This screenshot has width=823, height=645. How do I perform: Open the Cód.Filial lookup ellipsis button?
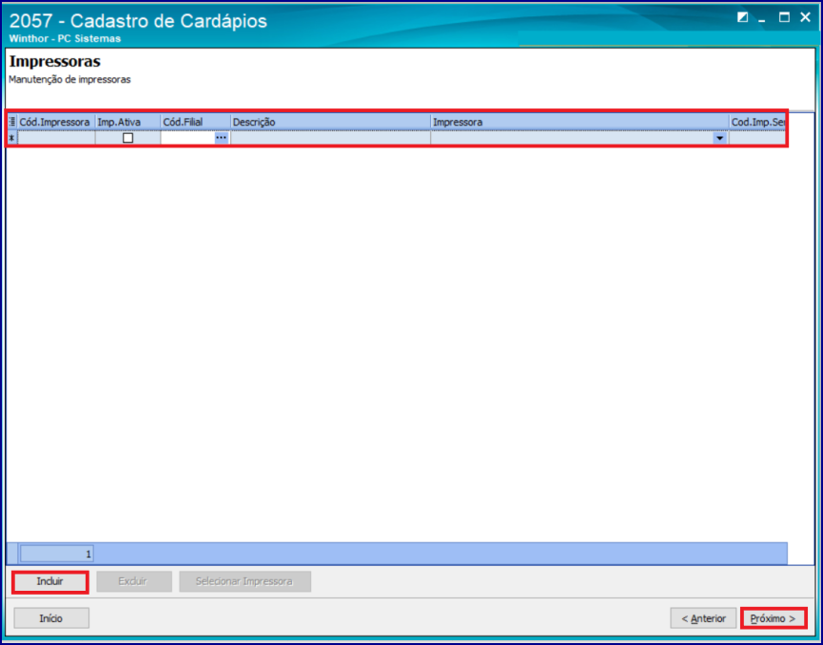click(222, 138)
